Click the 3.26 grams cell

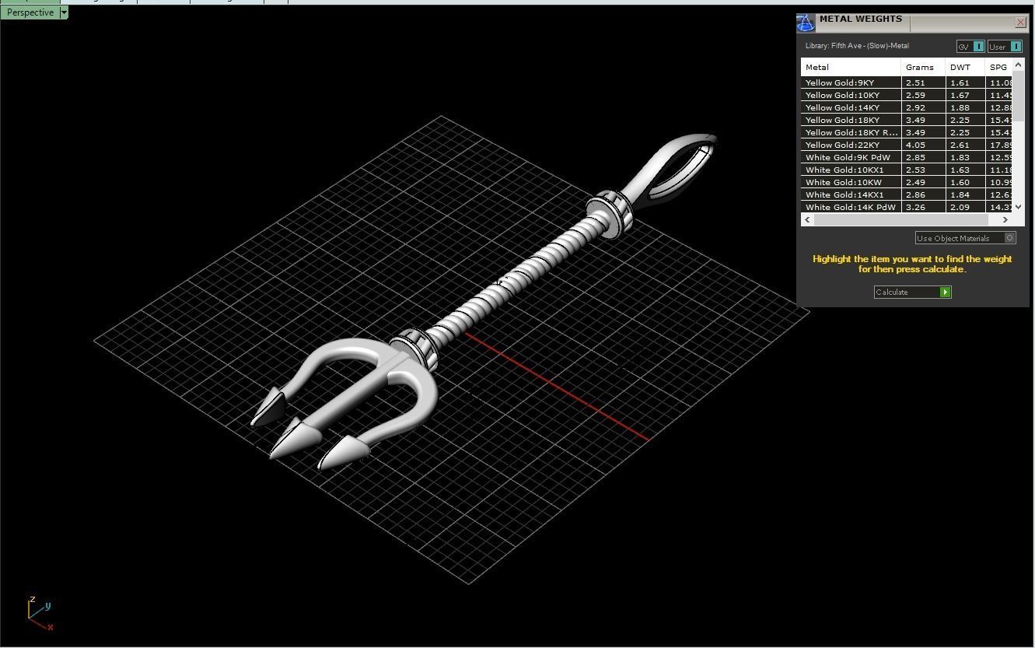pos(923,207)
